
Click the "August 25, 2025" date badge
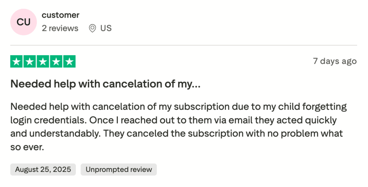43,169
